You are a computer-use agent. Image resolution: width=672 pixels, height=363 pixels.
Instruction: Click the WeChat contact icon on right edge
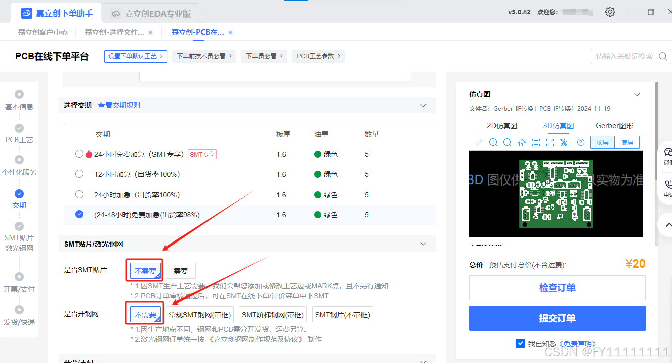[x=668, y=152]
